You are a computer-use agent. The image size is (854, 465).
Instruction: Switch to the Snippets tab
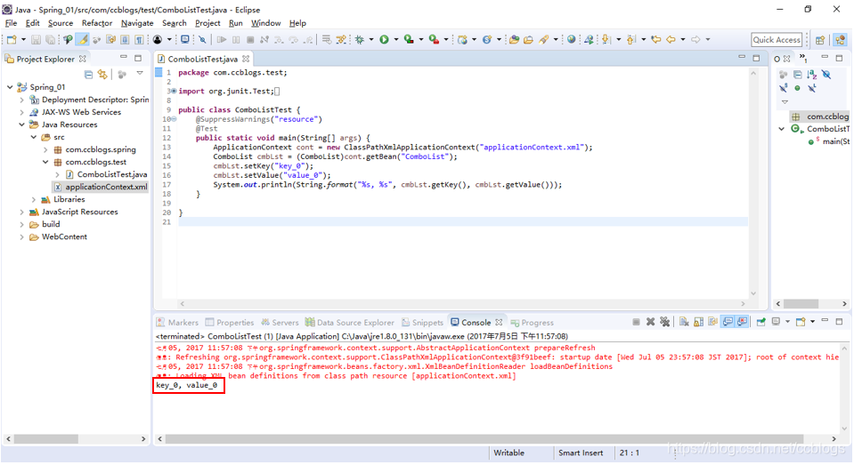422,323
